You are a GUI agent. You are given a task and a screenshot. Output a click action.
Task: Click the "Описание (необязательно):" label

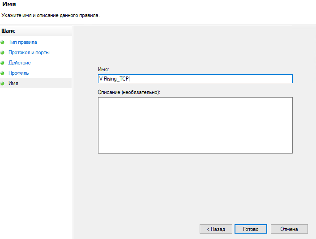(129, 92)
